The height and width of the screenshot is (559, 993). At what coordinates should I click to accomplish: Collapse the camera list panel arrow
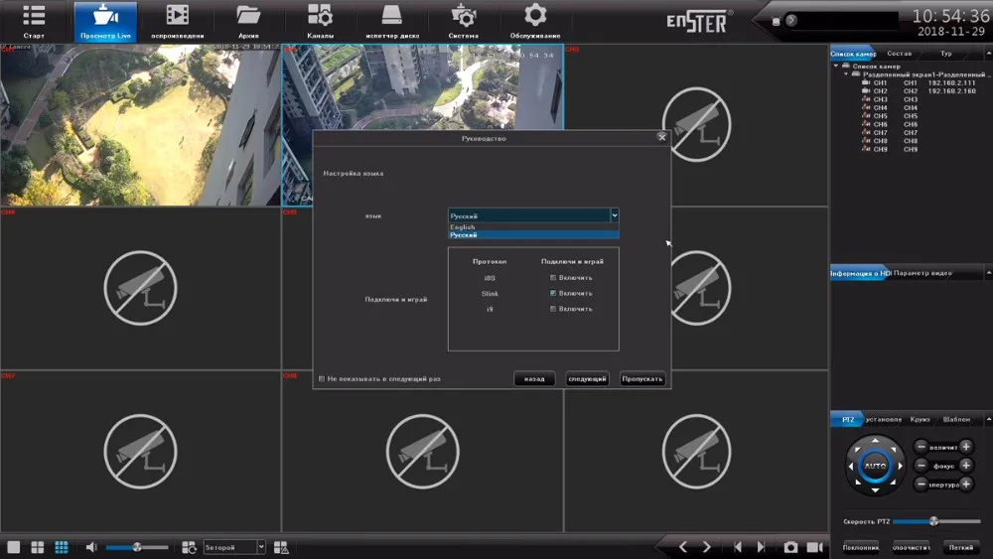[x=989, y=54]
